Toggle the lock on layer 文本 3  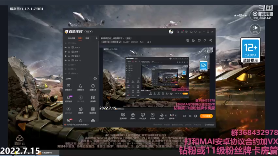click(x=69, y=47)
